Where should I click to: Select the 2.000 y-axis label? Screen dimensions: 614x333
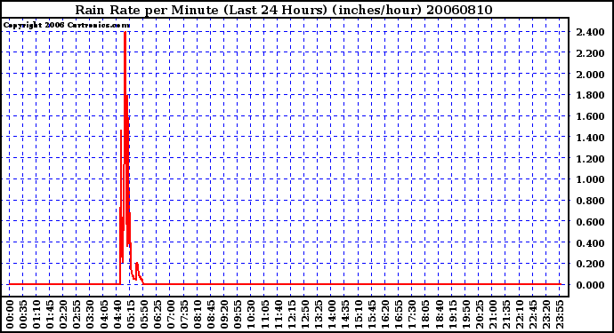[x=590, y=75]
